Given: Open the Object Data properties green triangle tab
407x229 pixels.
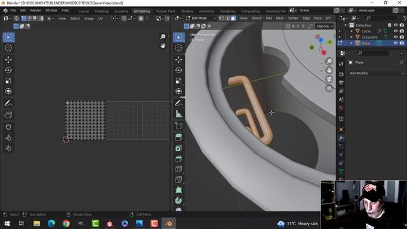Looking at the screenshot, I should click(x=341, y=171).
